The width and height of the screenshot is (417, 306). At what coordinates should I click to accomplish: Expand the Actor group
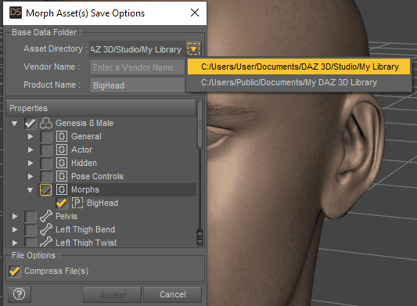[31, 149]
